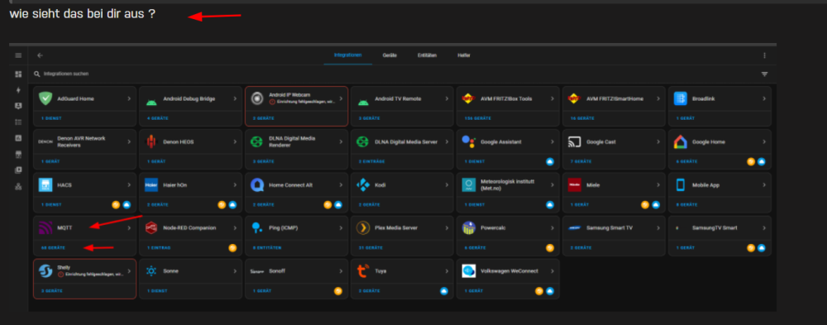
Task: Open the 66 Geräte link under MQTT
Action: 53,247
